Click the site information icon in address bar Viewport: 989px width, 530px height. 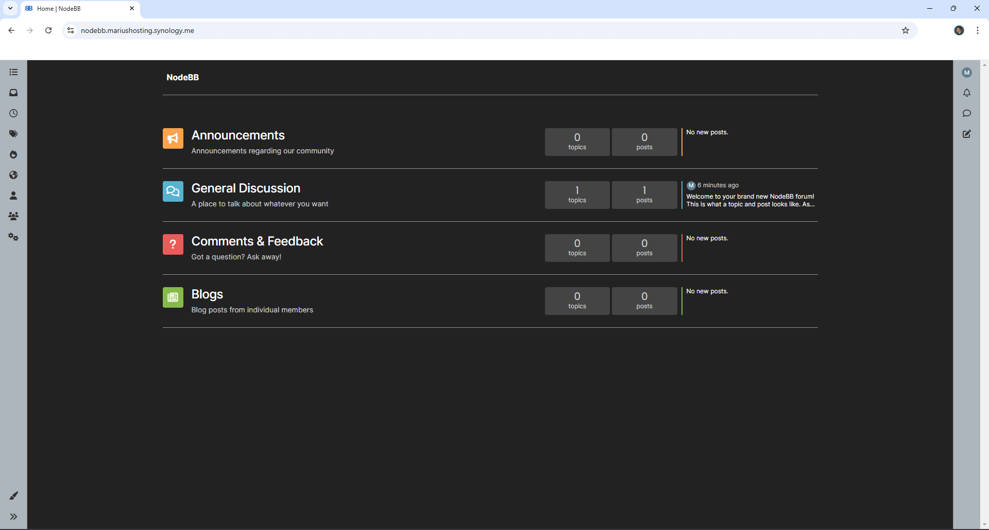pyautogui.click(x=71, y=30)
